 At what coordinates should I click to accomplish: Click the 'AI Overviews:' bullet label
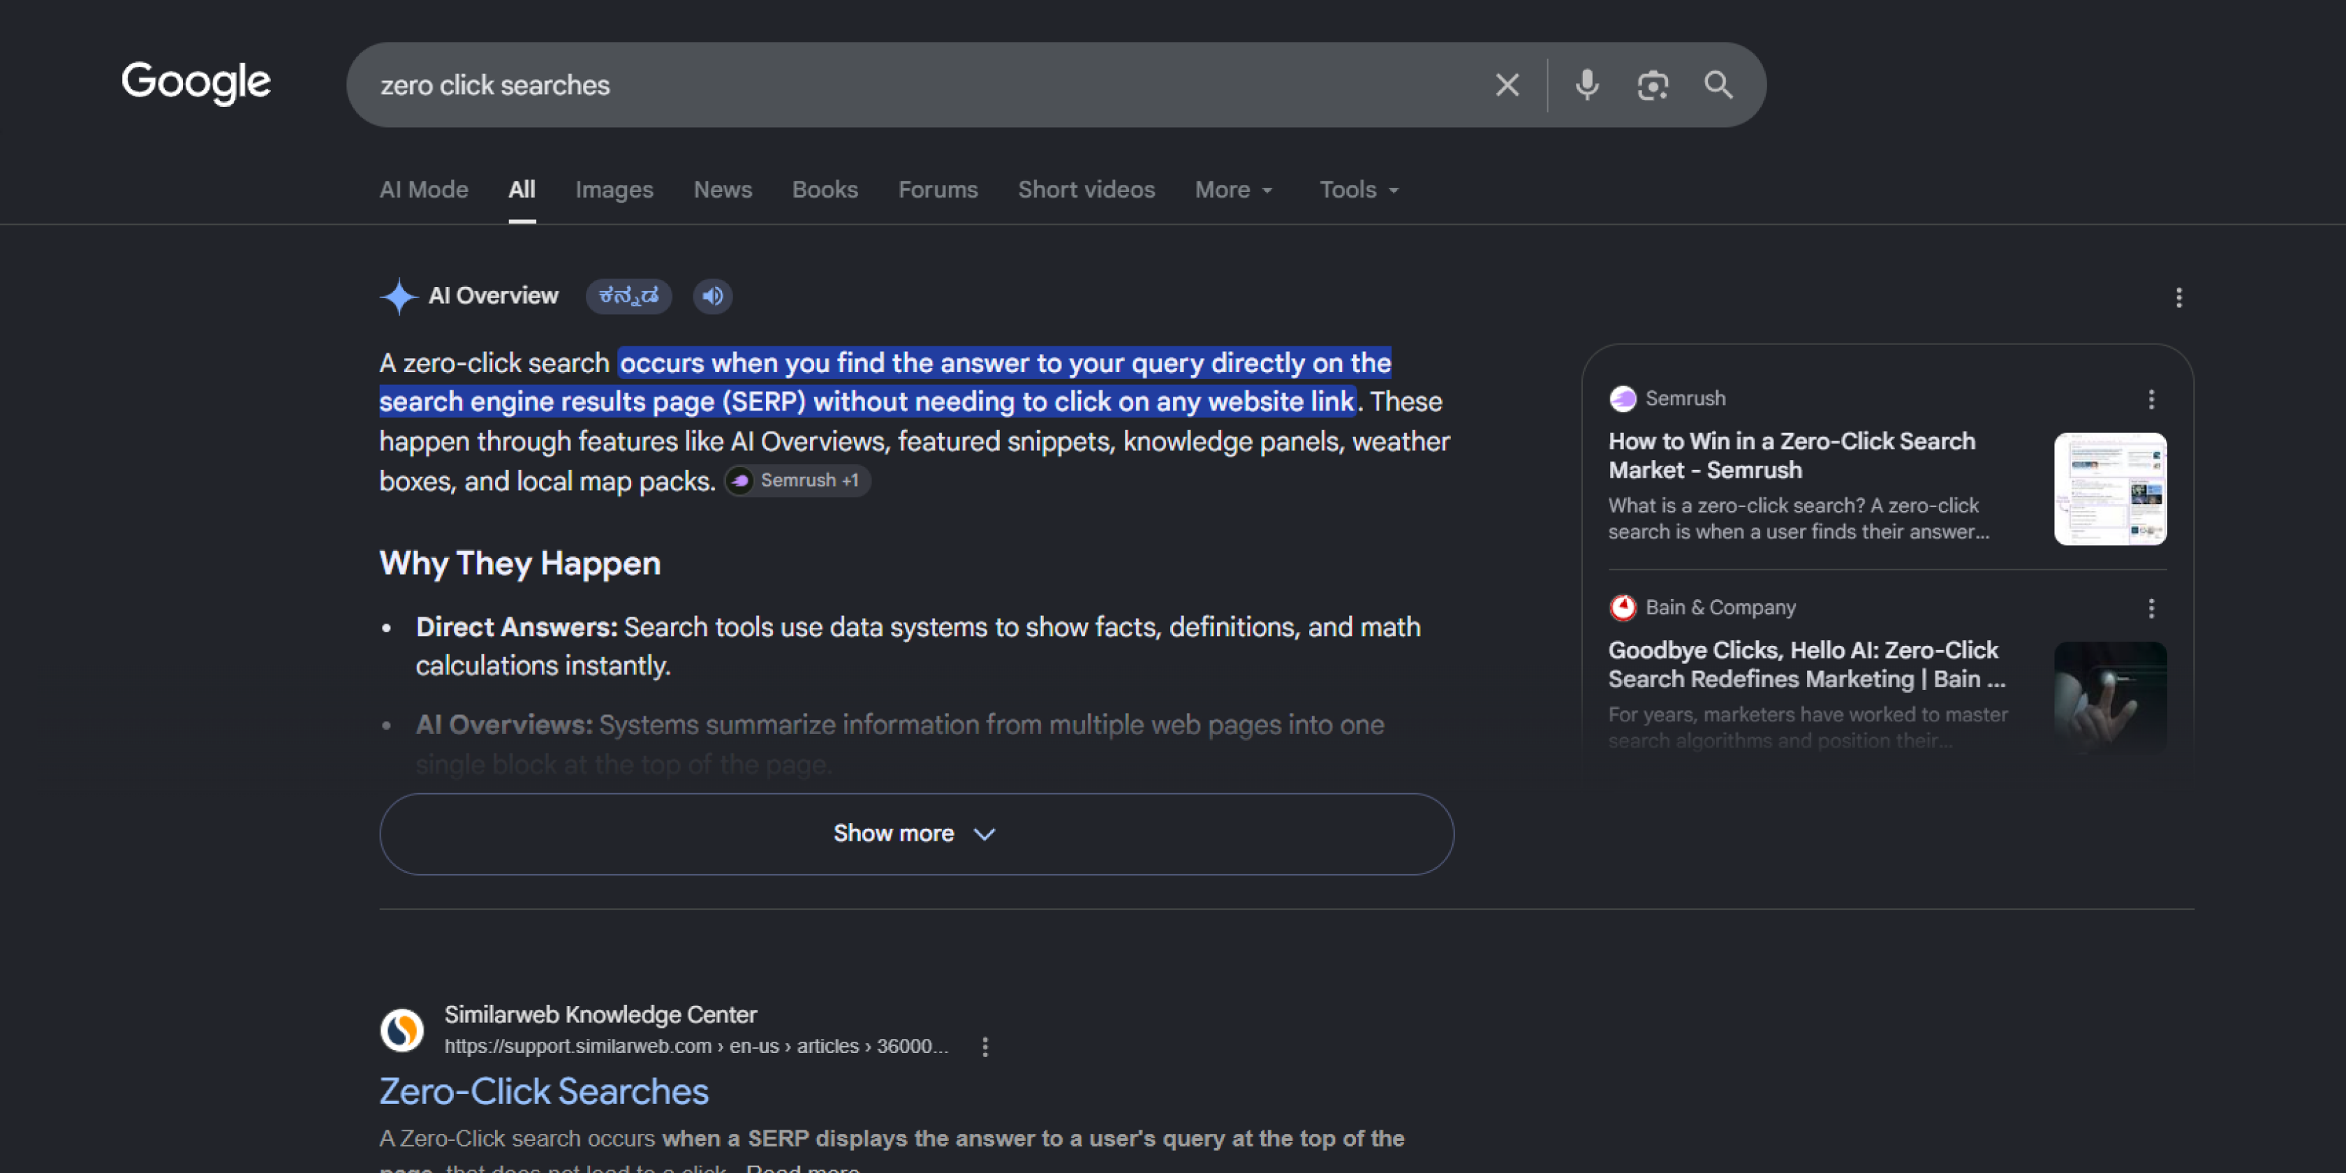click(505, 725)
